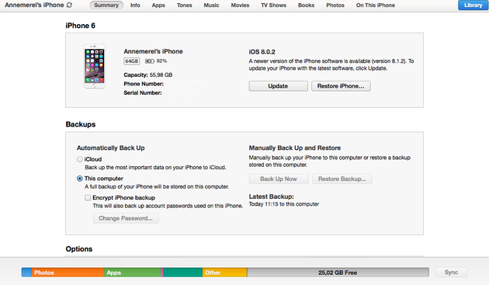
Task: Click the Annemerel's iPhone name beside the device image
Action: [x=153, y=51]
